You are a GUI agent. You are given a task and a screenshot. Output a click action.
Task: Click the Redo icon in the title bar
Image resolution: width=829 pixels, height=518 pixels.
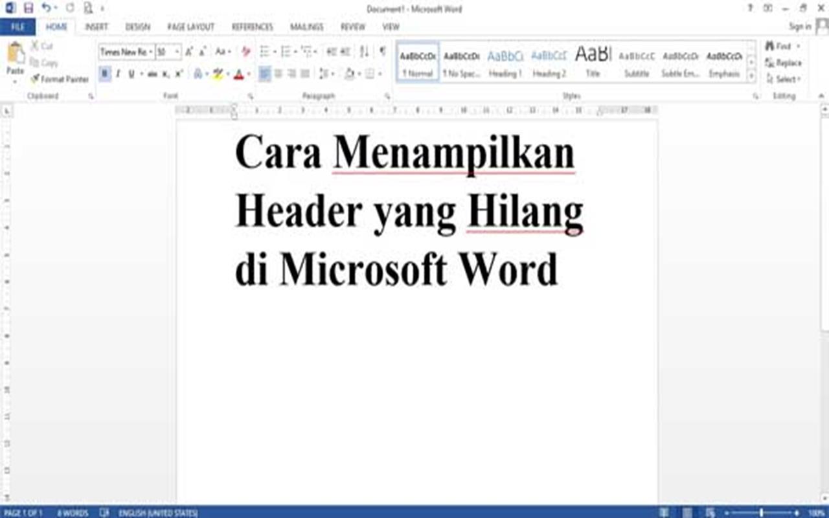(x=70, y=8)
